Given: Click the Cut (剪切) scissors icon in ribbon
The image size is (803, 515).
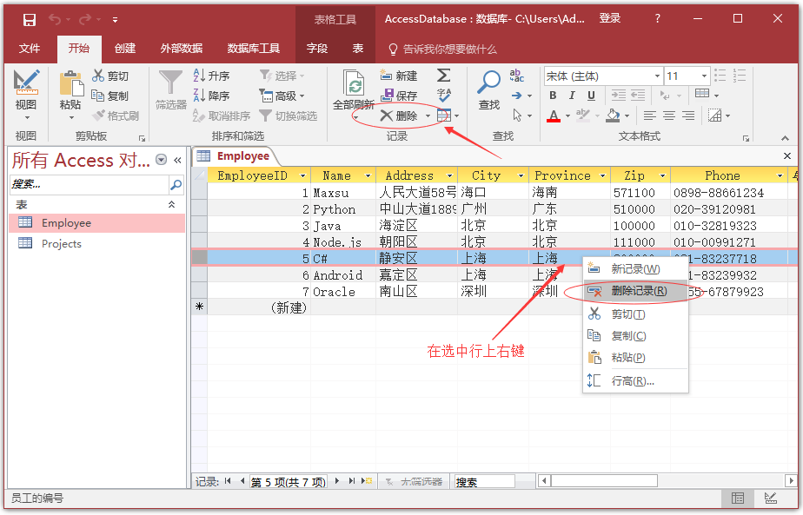Looking at the screenshot, I should tap(98, 76).
